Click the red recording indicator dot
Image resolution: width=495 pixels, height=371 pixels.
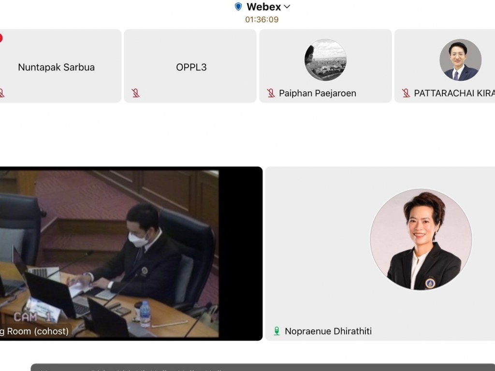coord(1,38)
